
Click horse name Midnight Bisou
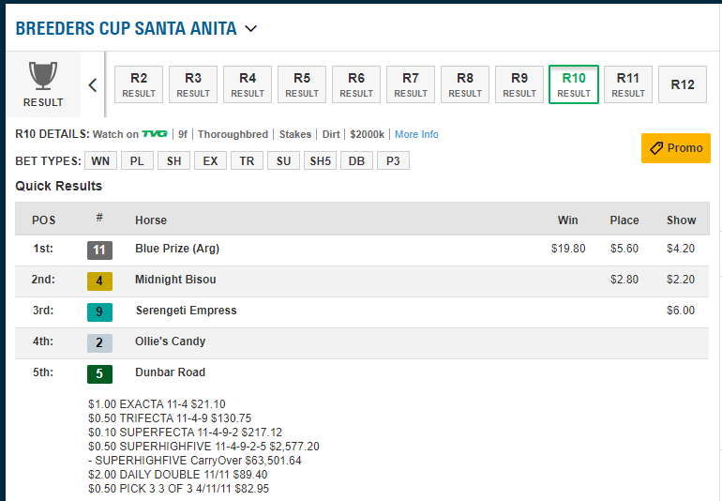[175, 280]
